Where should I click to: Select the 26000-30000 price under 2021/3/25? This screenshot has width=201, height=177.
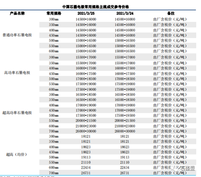click(86, 131)
